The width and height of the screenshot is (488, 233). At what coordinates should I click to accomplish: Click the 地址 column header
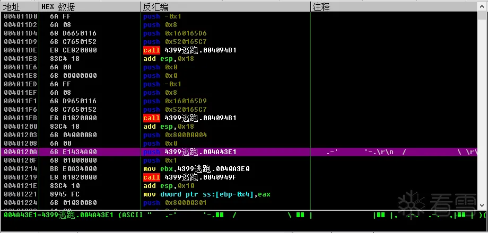(20, 7)
